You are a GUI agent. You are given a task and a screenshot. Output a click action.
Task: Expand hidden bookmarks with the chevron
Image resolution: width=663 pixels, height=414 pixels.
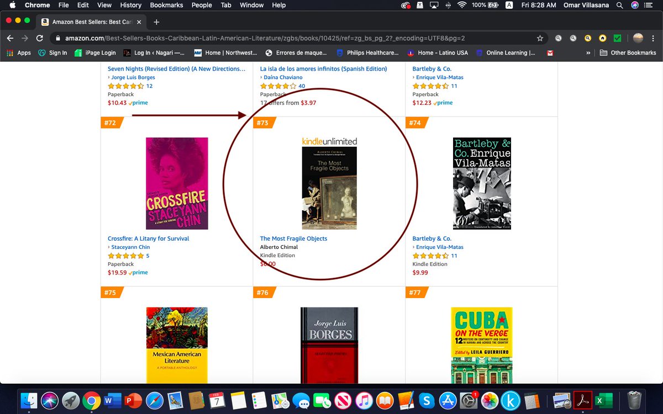(x=588, y=53)
